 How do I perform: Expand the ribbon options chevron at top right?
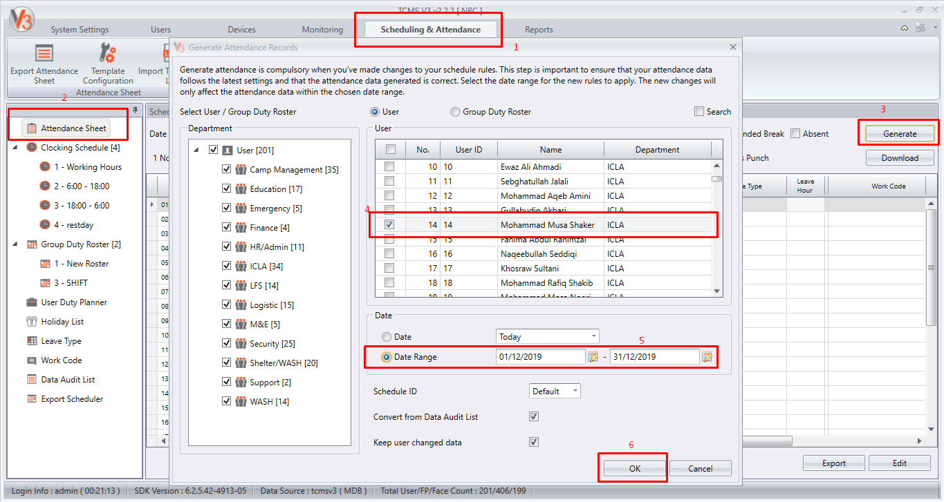pyautogui.click(x=904, y=28)
